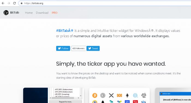The height and width of the screenshot is (103, 191).
Task: Click the teal chevron coin icon
Action: (x=111, y=102)
